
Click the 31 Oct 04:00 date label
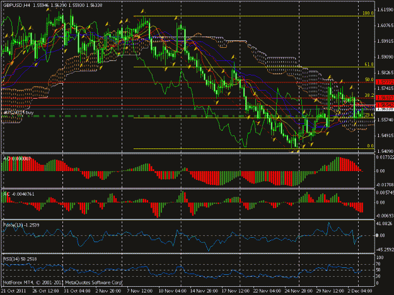(x=77, y=291)
